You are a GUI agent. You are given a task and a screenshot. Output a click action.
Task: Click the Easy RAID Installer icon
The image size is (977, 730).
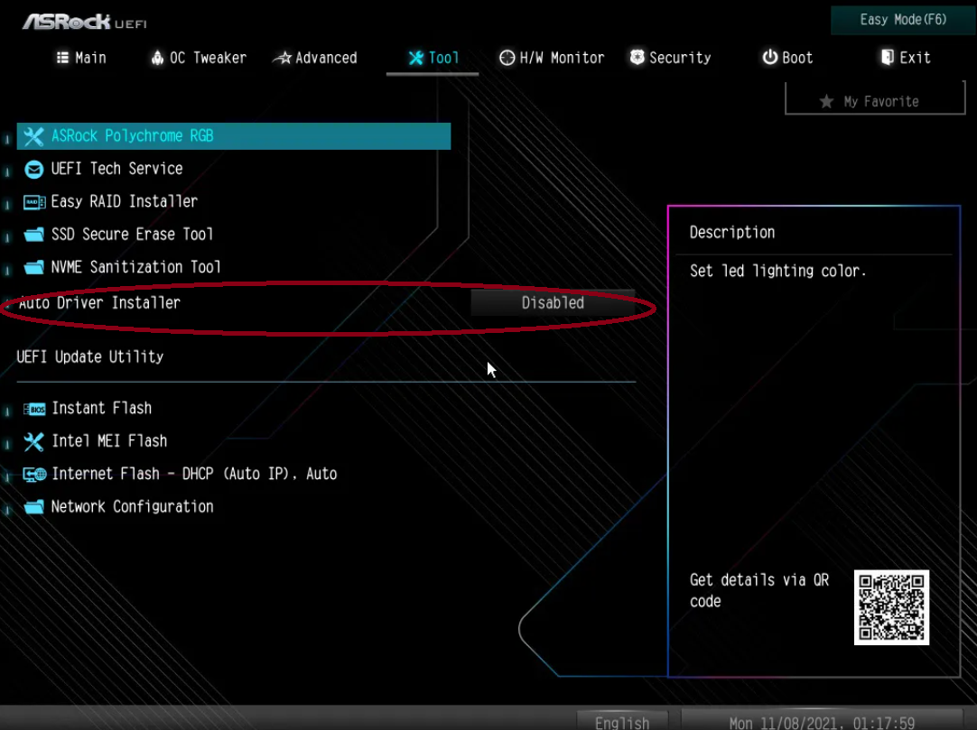point(34,202)
